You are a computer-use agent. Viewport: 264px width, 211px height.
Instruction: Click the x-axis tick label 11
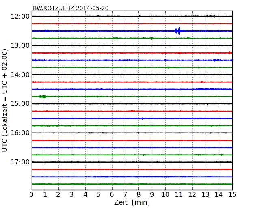point(179,194)
